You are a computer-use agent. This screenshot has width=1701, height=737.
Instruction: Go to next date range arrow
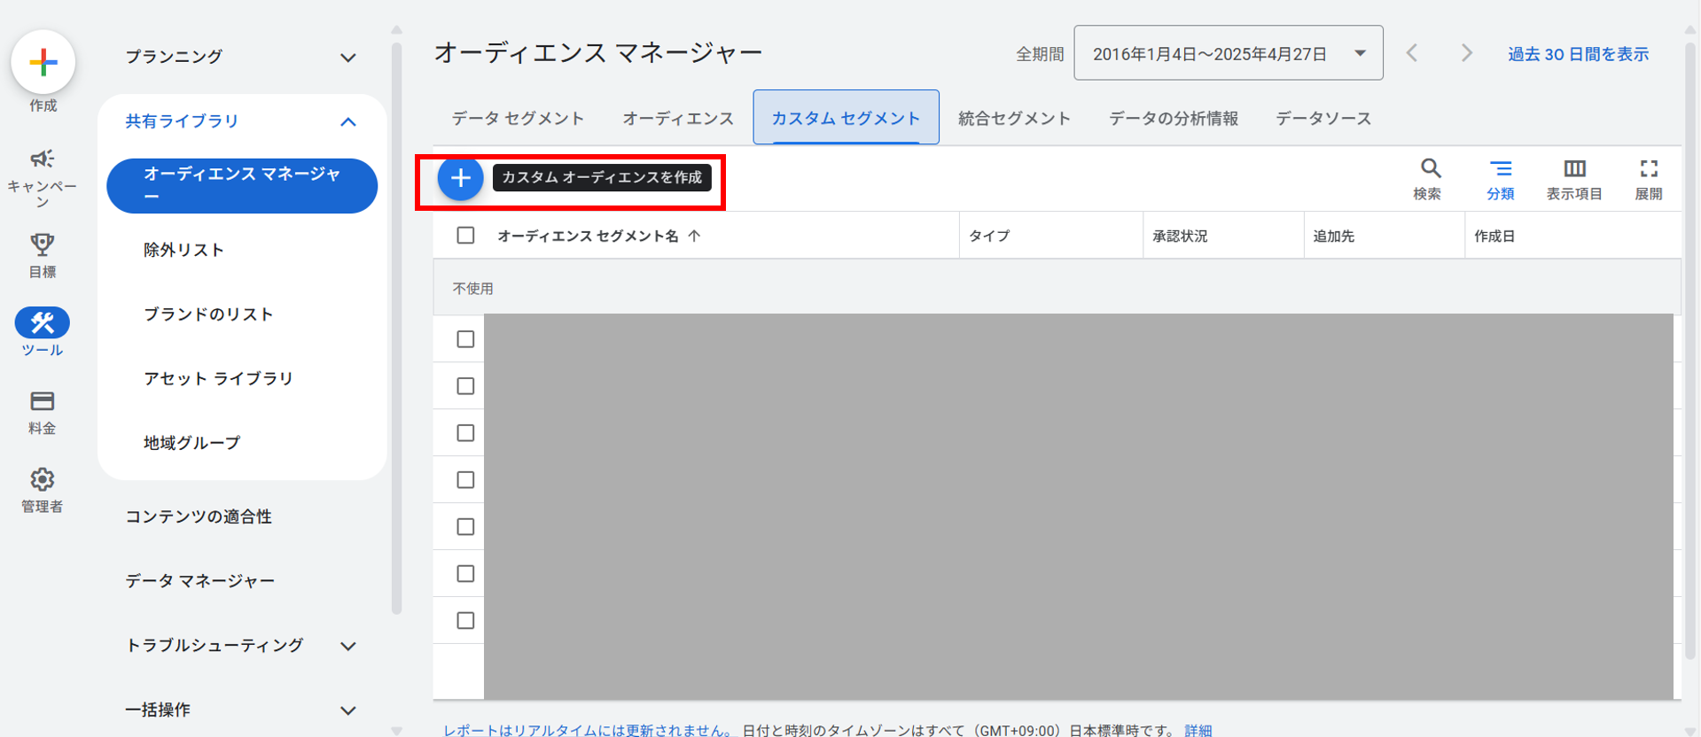1466,53
